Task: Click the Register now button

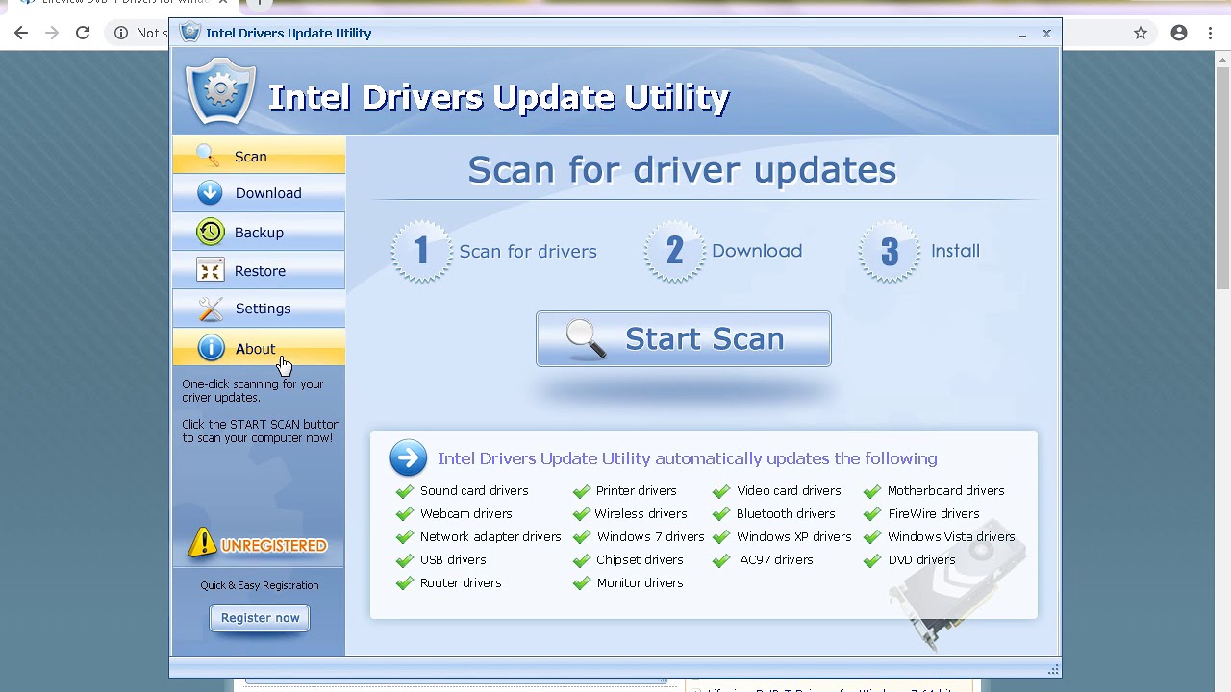Action: [x=260, y=618]
